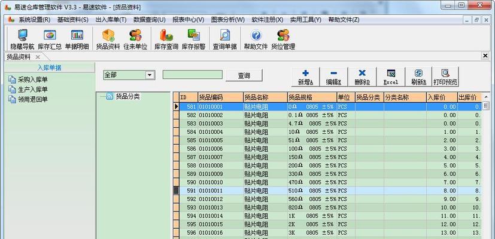Image resolution: width=495 pixels, height=239 pixels.
Task: Open the 数据查询(U) menu
Action: click(x=149, y=20)
